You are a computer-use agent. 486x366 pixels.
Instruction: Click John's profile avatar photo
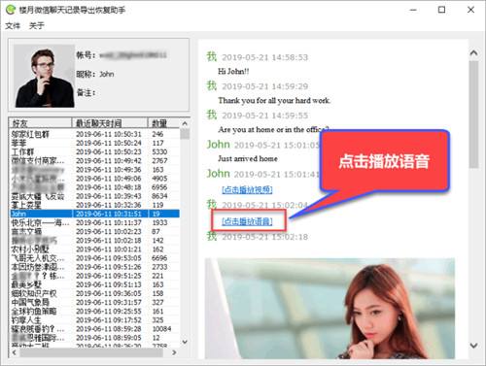click(x=45, y=76)
